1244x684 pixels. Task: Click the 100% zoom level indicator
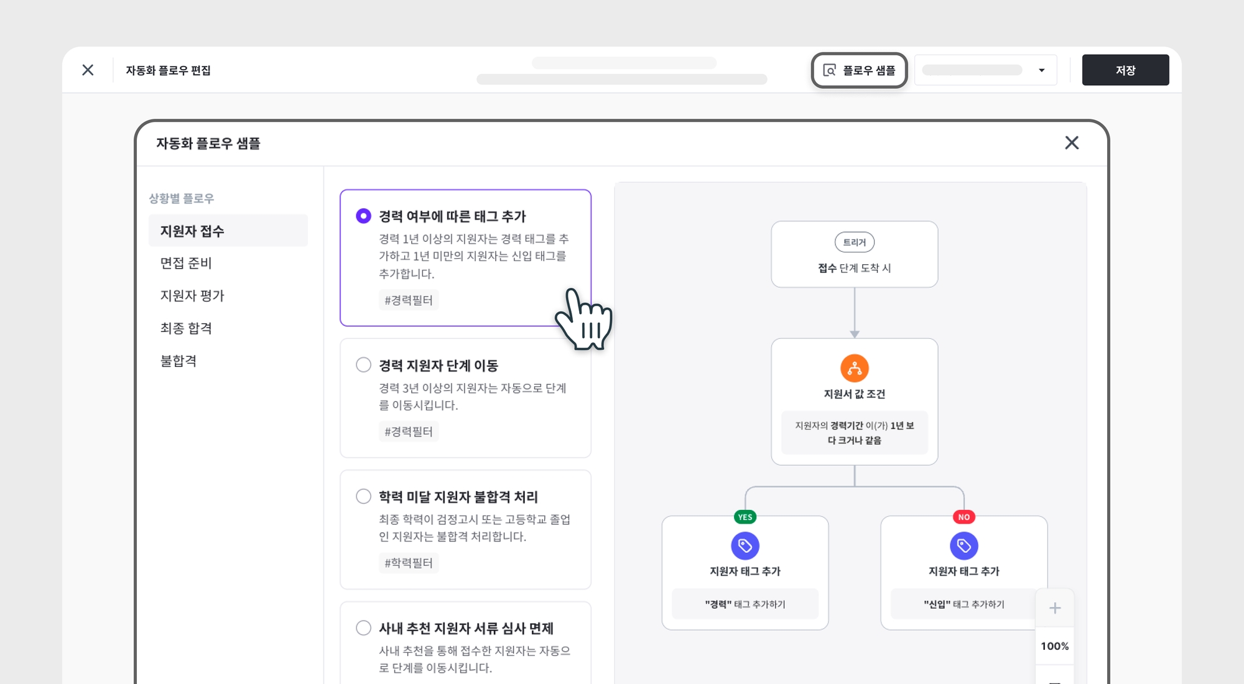click(1055, 646)
